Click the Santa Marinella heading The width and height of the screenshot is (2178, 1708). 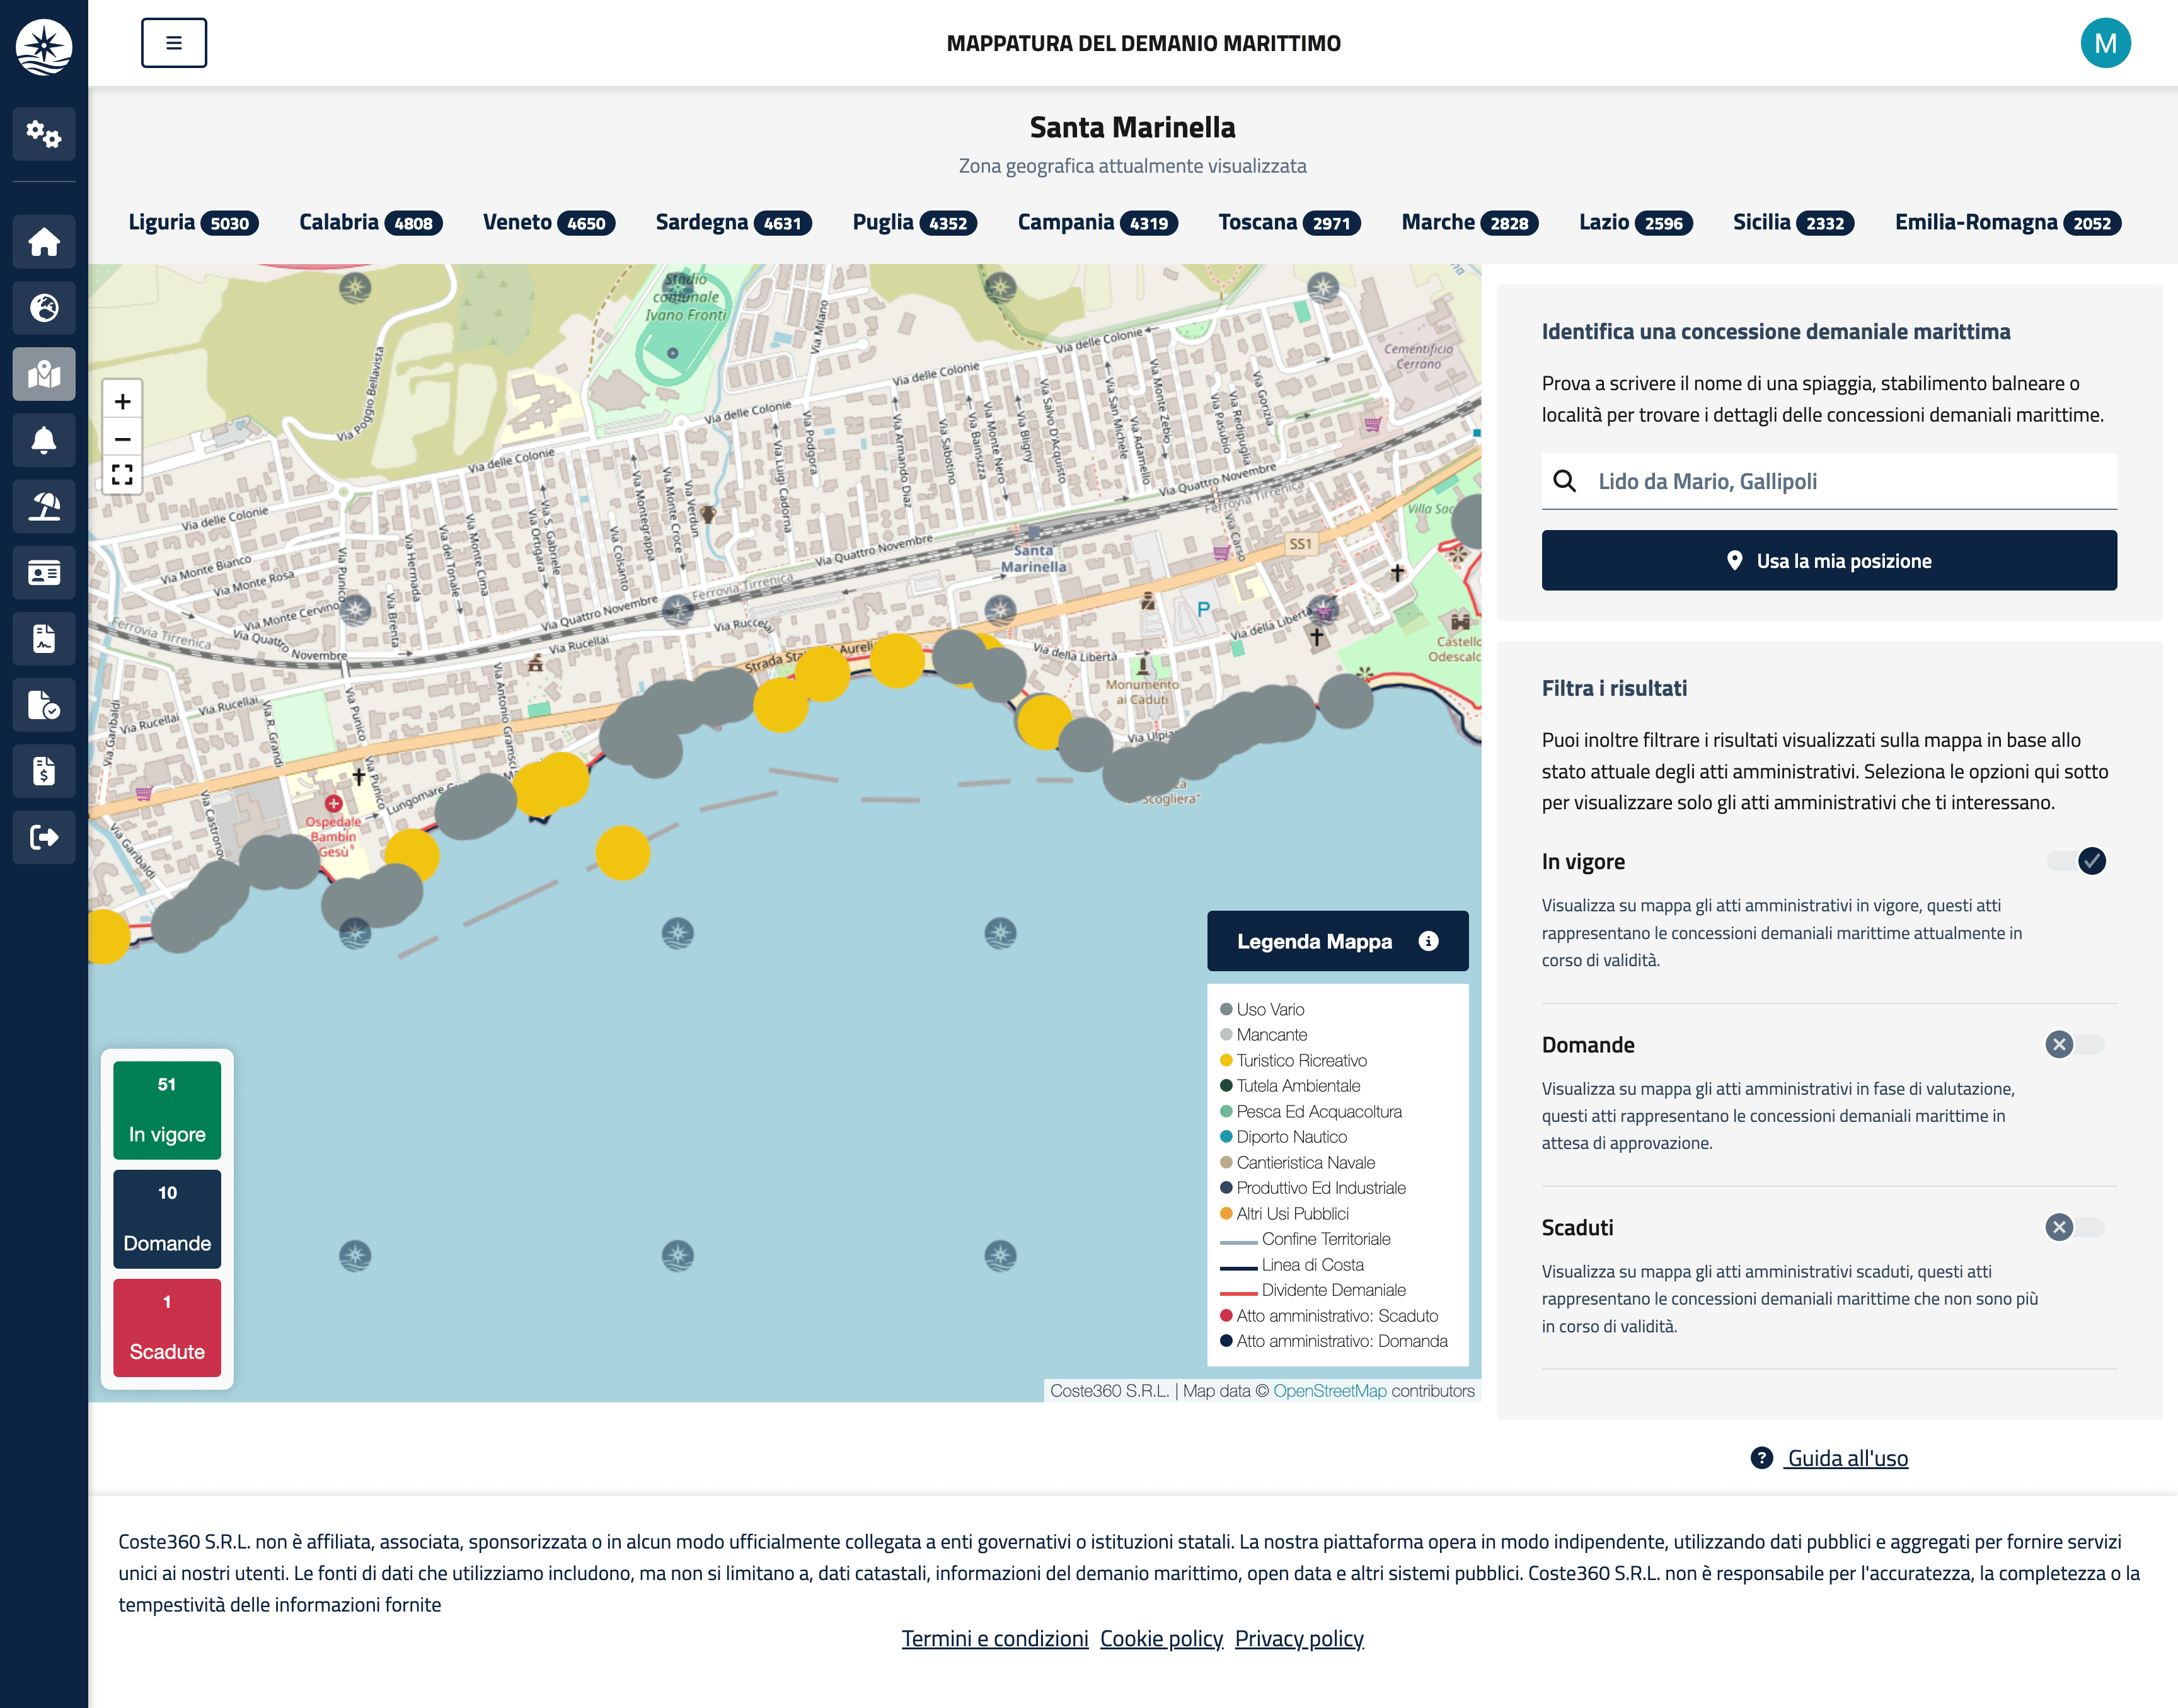tap(1132, 127)
